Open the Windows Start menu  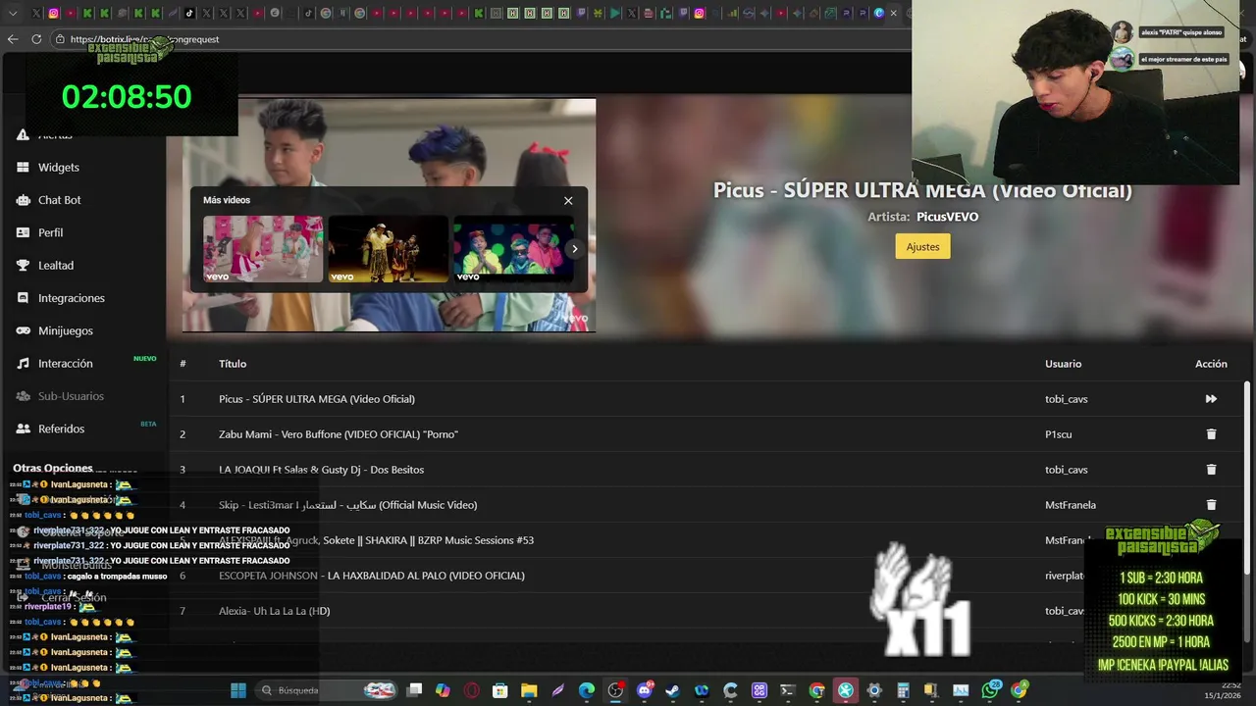click(238, 690)
